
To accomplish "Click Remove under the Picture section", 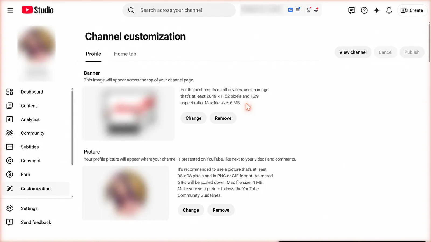I will tap(221, 210).
